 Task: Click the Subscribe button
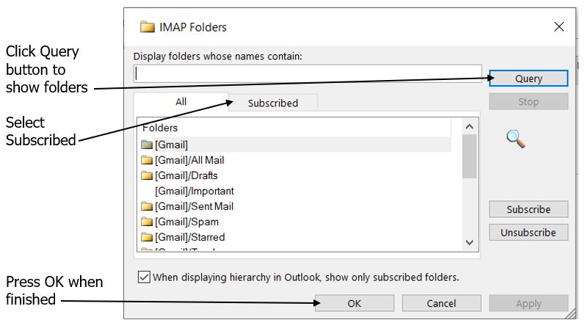529,209
